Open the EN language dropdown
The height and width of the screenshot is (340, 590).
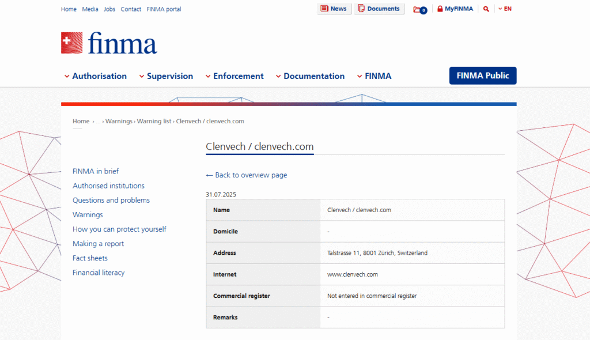(x=505, y=9)
